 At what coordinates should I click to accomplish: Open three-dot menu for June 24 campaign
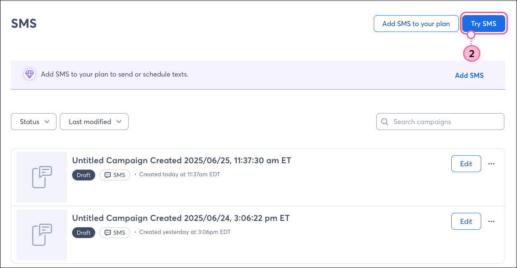pyautogui.click(x=491, y=221)
